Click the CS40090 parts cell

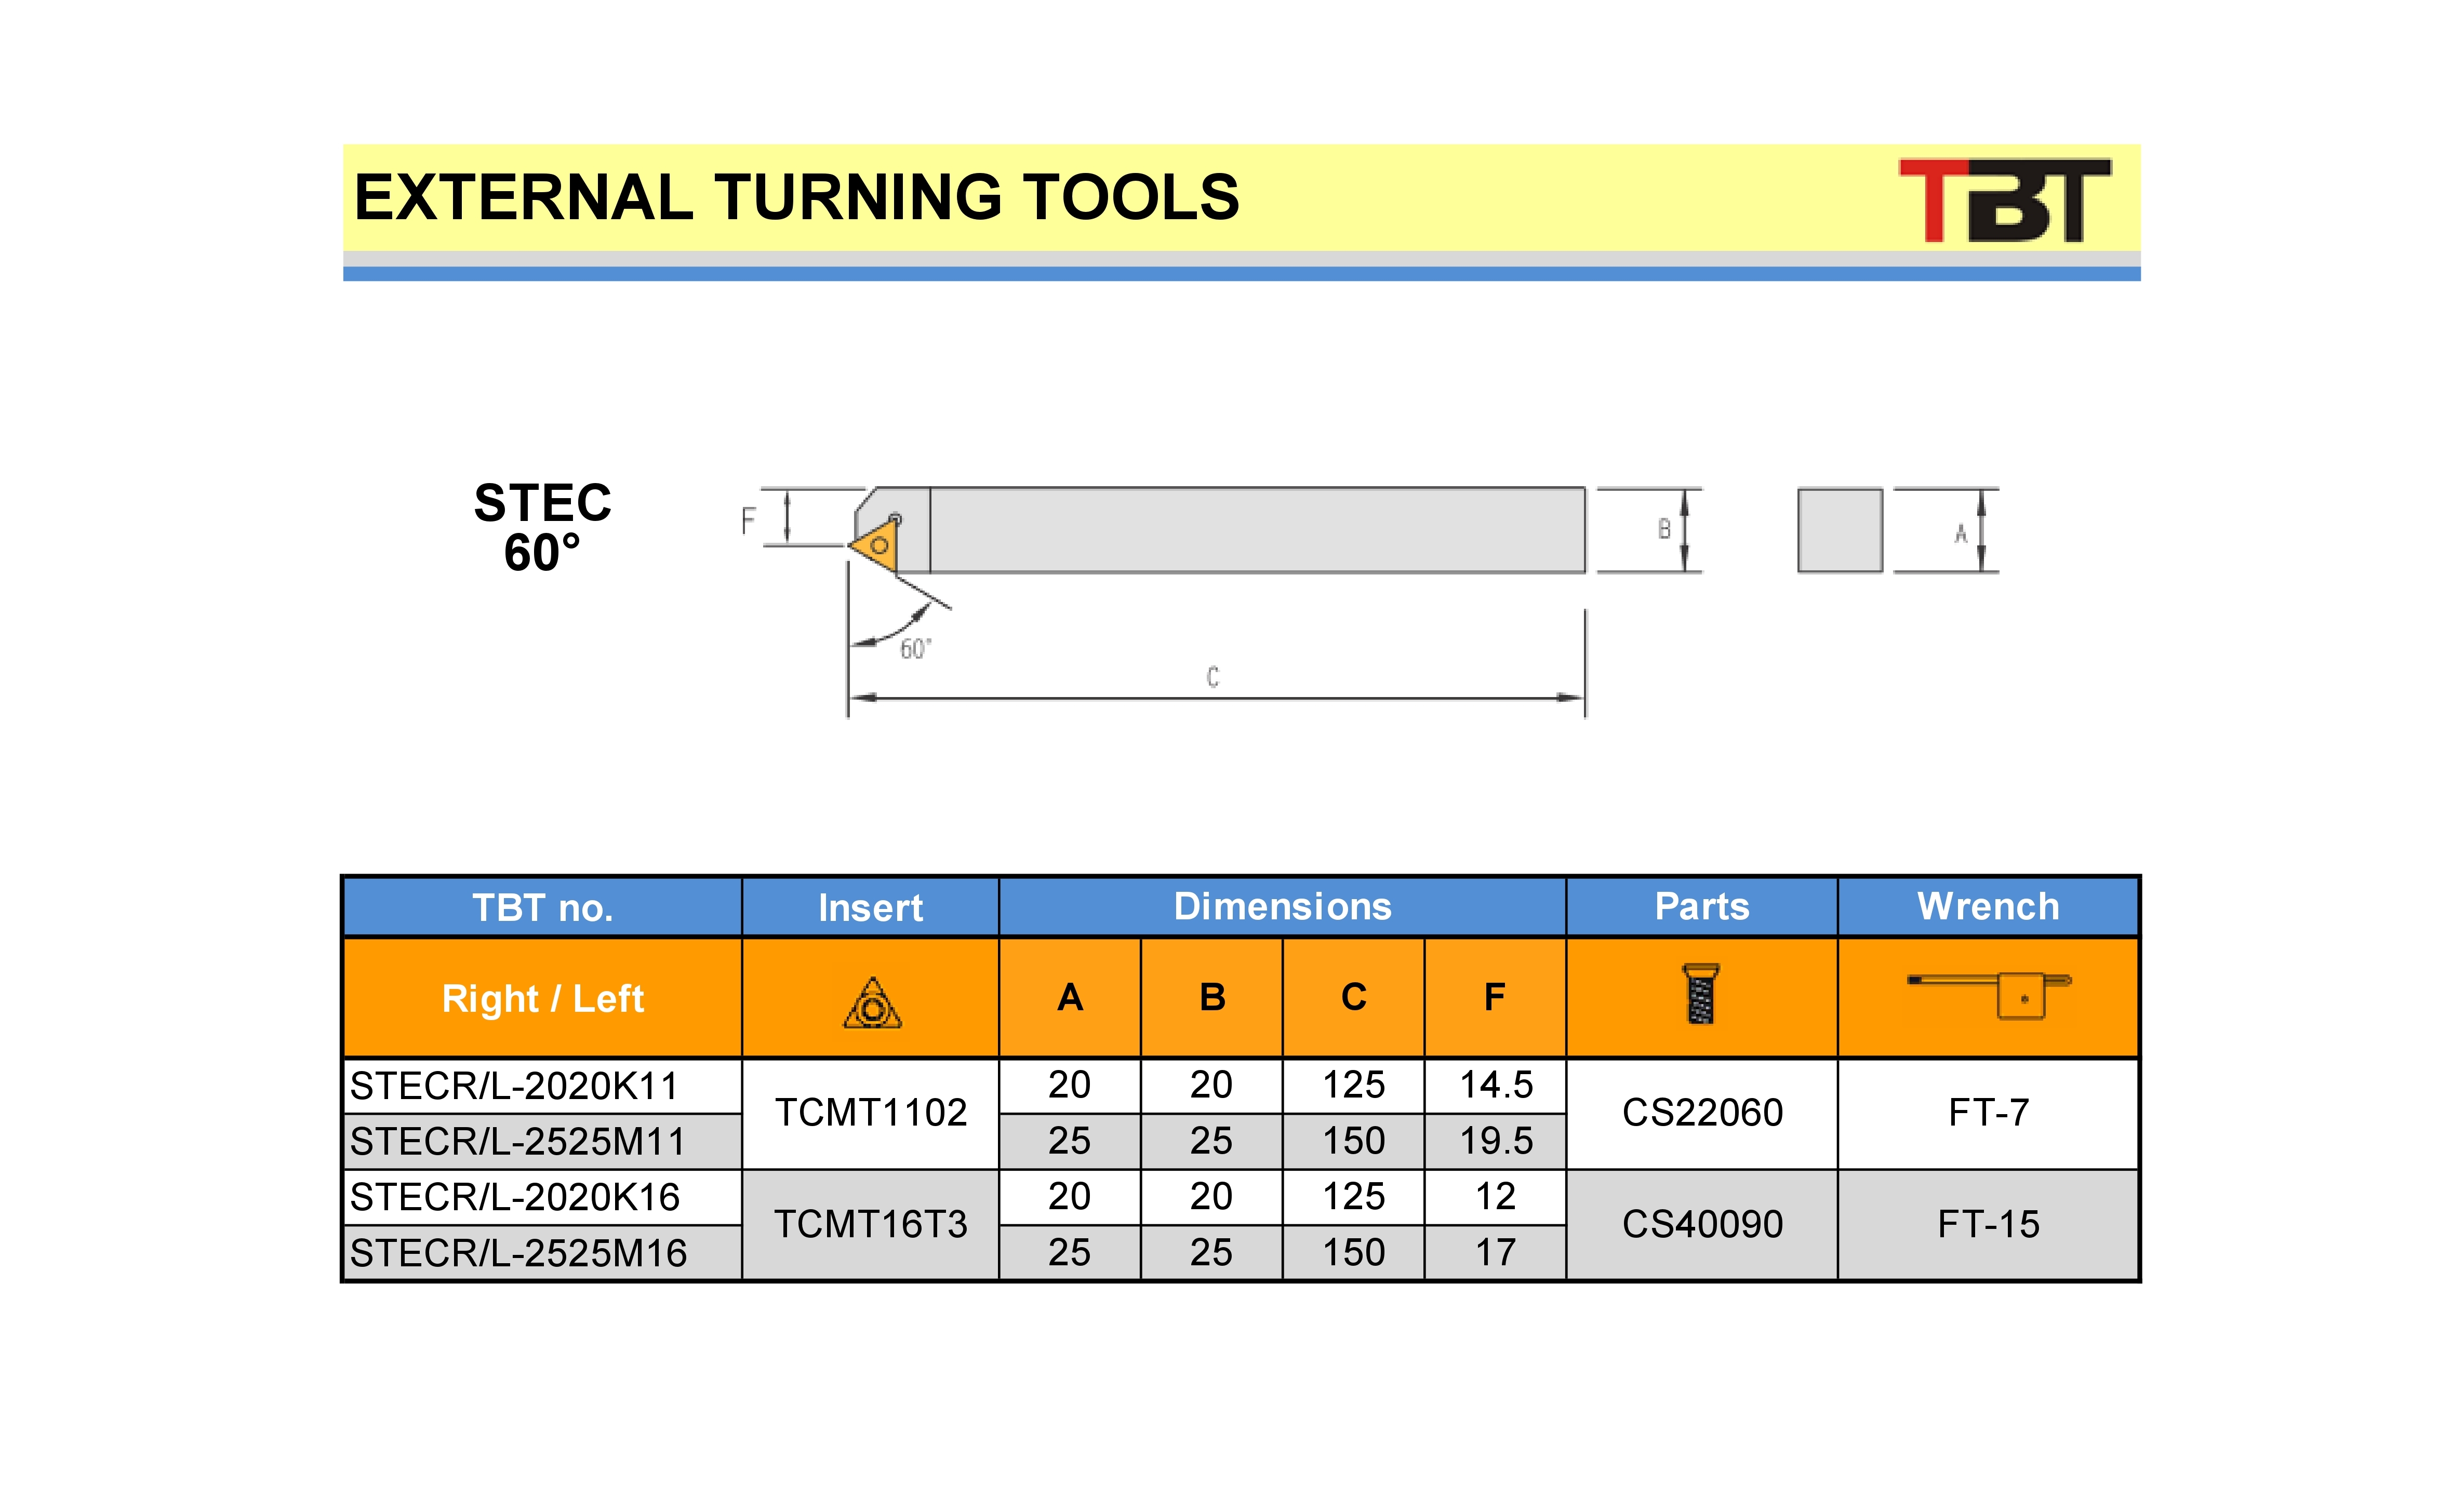[1701, 1225]
